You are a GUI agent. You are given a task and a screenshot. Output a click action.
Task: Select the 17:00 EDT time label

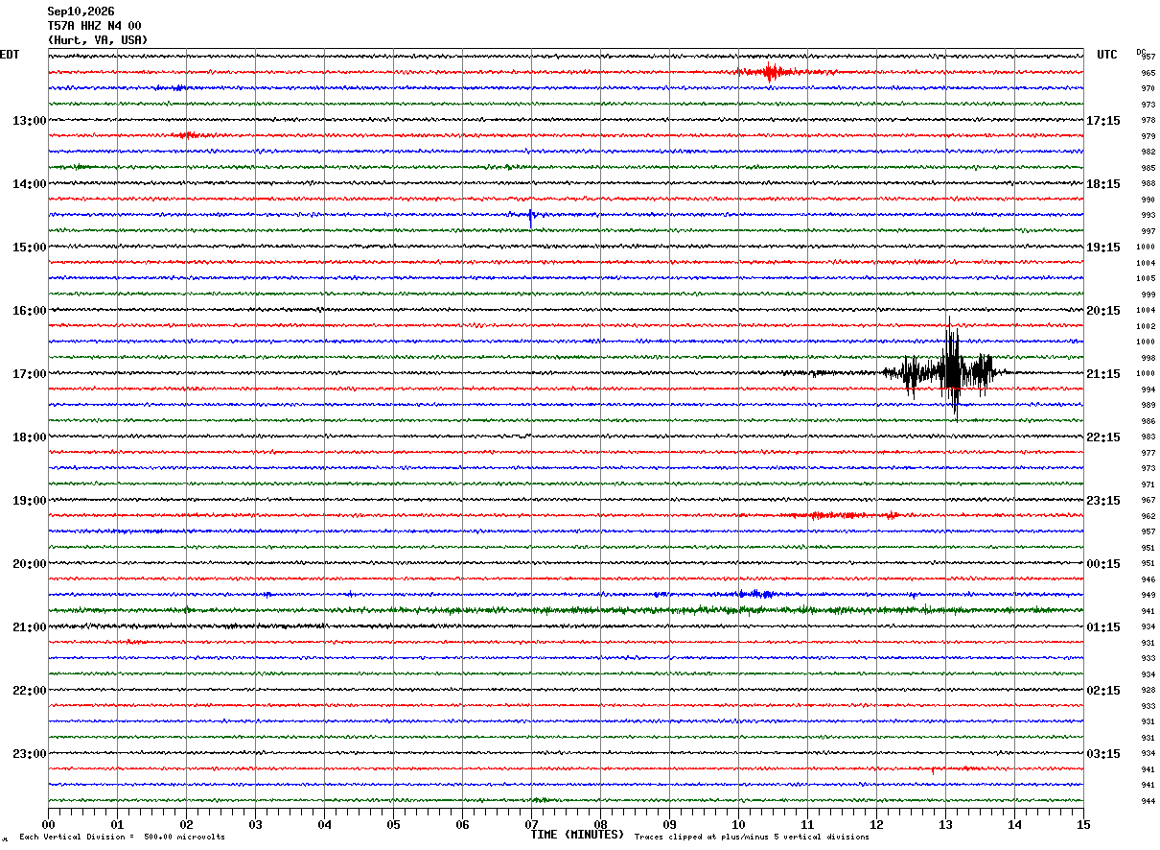(x=29, y=374)
